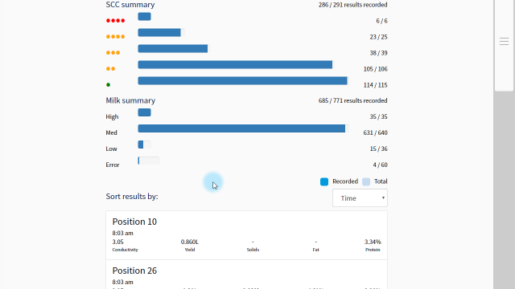Click the 23 / 25 SCC bar
Image resolution: width=515 pixels, height=289 pixels.
(x=161, y=32)
